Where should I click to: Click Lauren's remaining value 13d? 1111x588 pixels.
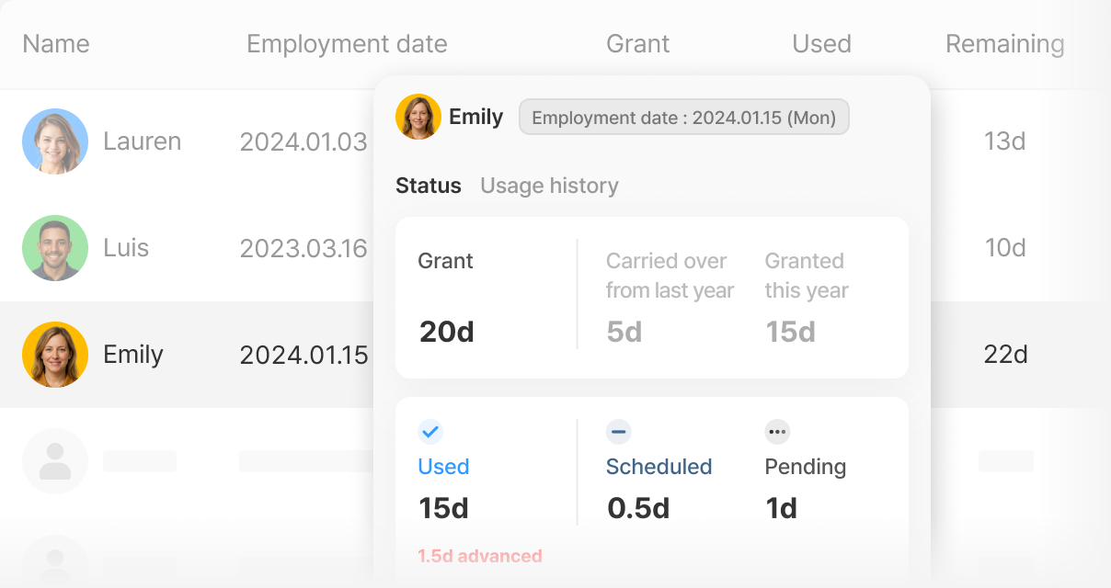pyautogui.click(x=1005, y=141)
